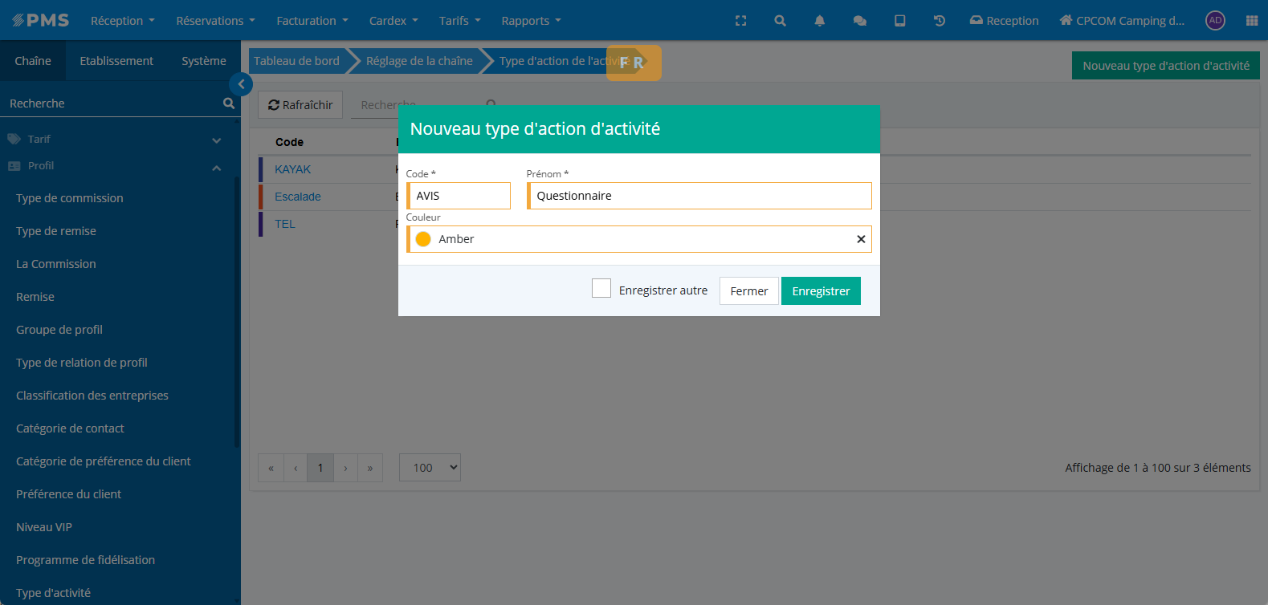Open the Réservations dropdown menu
The width and height of the screenshot is (1268, 605).
(x=215, y=21)
